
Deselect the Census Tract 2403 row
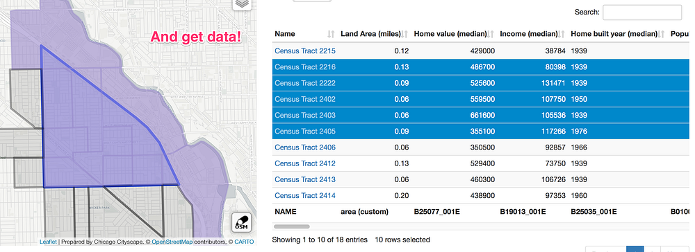click(x=481, y=115)
